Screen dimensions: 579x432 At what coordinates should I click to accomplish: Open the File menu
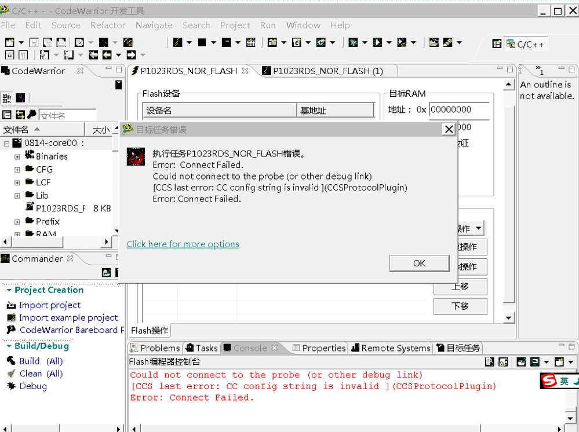[8, 25]
